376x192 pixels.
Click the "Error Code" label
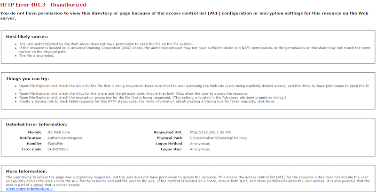[31, 149]
